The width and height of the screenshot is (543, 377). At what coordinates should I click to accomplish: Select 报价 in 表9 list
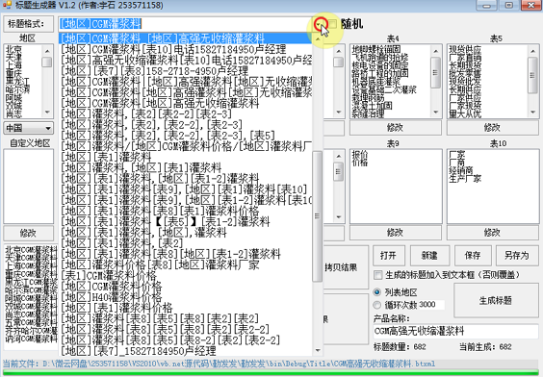pos(360,154)
